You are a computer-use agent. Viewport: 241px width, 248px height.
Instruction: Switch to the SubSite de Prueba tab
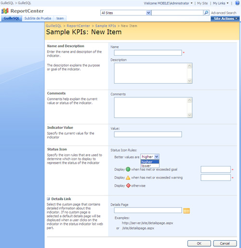tap(38, 18)
